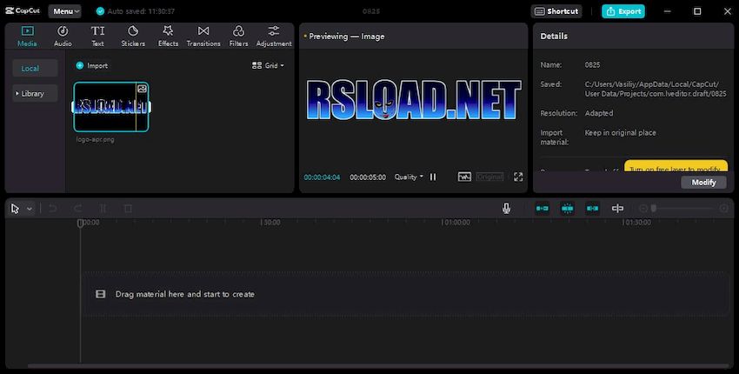Click the horizontal timeline scrollbar
Image resolution: width=739 pixels, height=374 pixels.
point(377,366)
